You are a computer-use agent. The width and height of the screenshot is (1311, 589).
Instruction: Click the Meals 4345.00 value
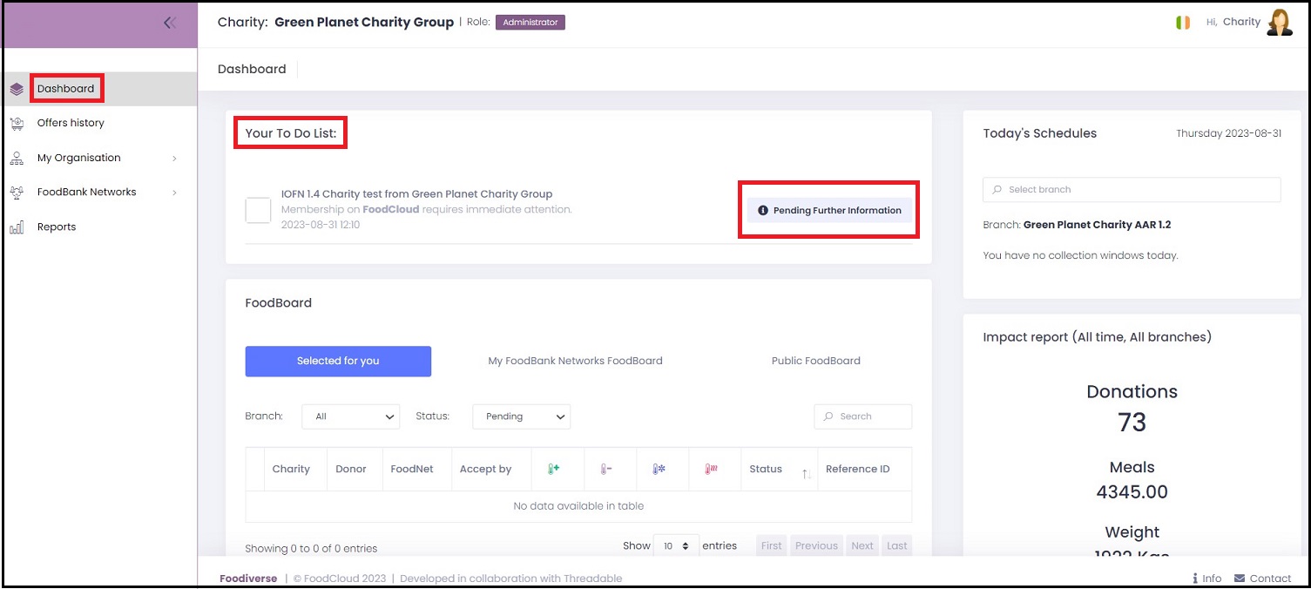coord(1132,492)
